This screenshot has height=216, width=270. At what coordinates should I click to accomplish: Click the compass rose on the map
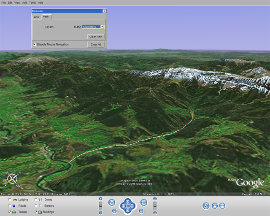[11, 180]
